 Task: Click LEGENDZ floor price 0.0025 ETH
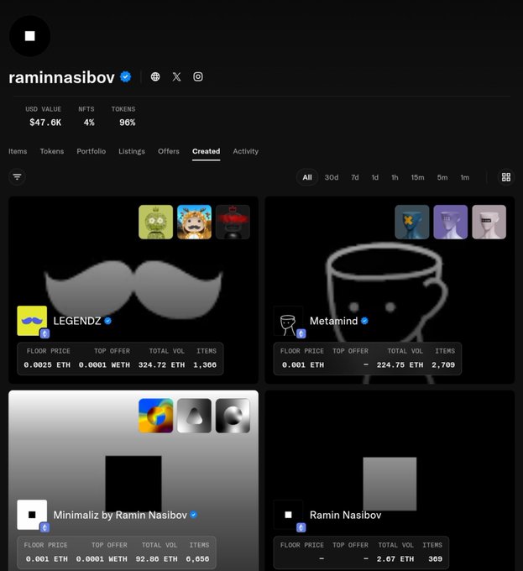(47, 365)
